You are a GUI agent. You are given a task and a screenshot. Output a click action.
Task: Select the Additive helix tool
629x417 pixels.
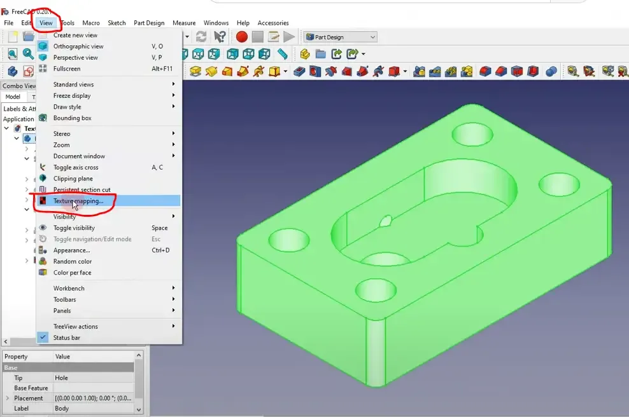pos(258,72)
